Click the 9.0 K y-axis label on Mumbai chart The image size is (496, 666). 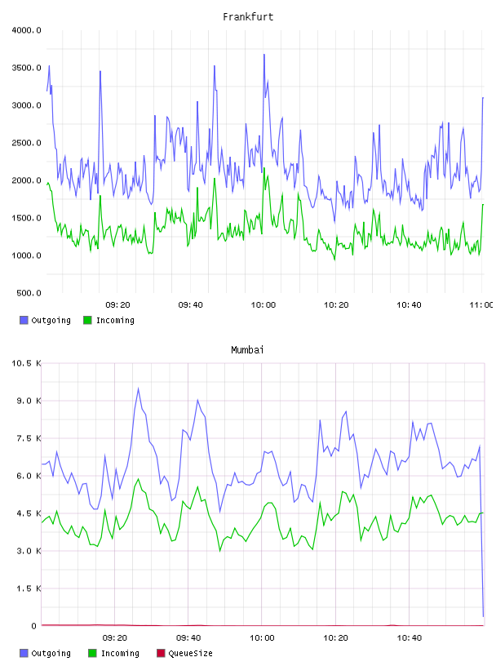(29, 401)
